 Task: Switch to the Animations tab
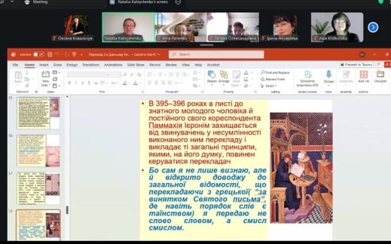click(113, 65)
